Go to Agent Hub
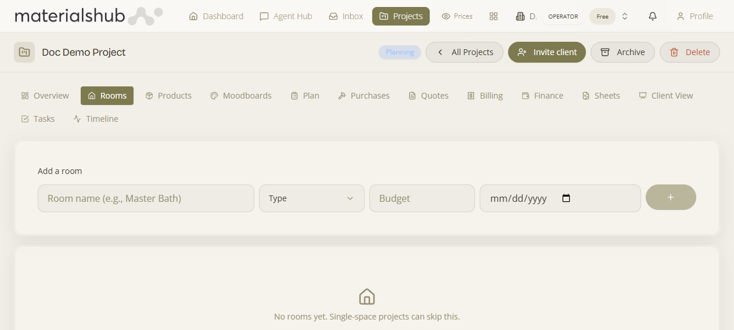This screenshot has width=734, height=330. [286, 16]
